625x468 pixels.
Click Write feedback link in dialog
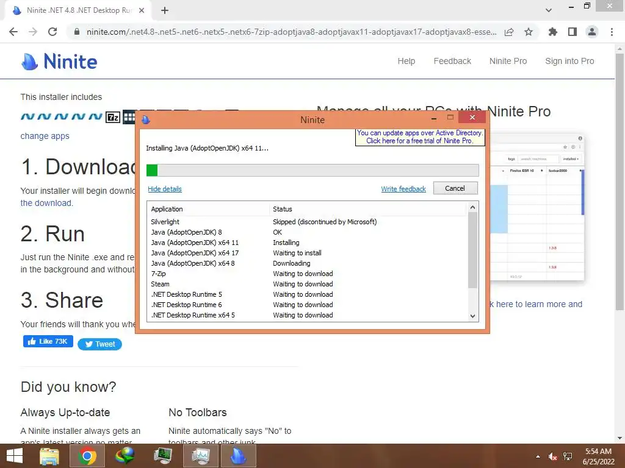coord(403,189)
